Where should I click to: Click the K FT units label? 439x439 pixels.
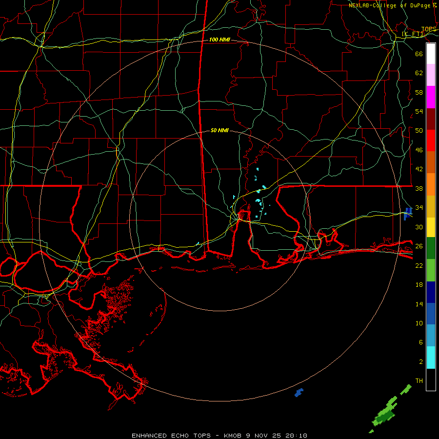[x=413, y=34]
